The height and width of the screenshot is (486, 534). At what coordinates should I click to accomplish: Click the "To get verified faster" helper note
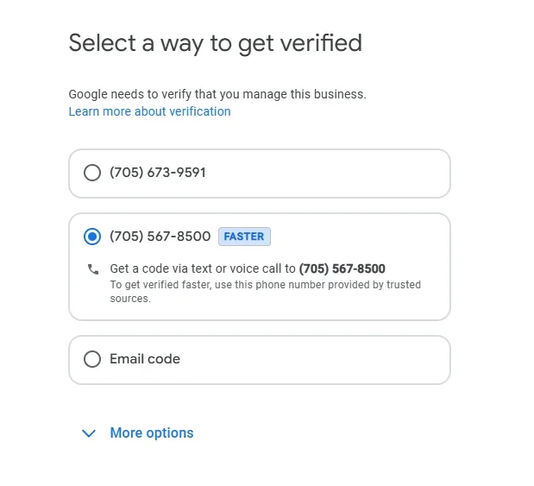click(x=265, y=285)
